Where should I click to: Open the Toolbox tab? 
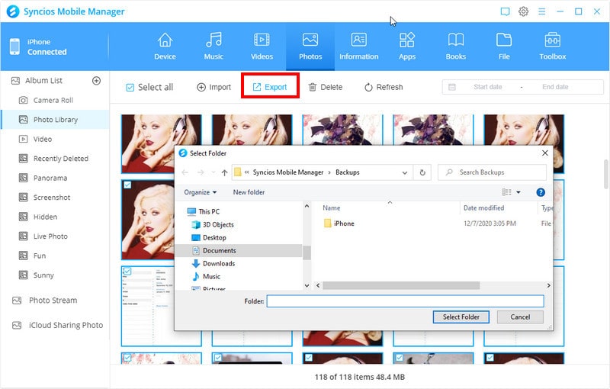(552, 47)
